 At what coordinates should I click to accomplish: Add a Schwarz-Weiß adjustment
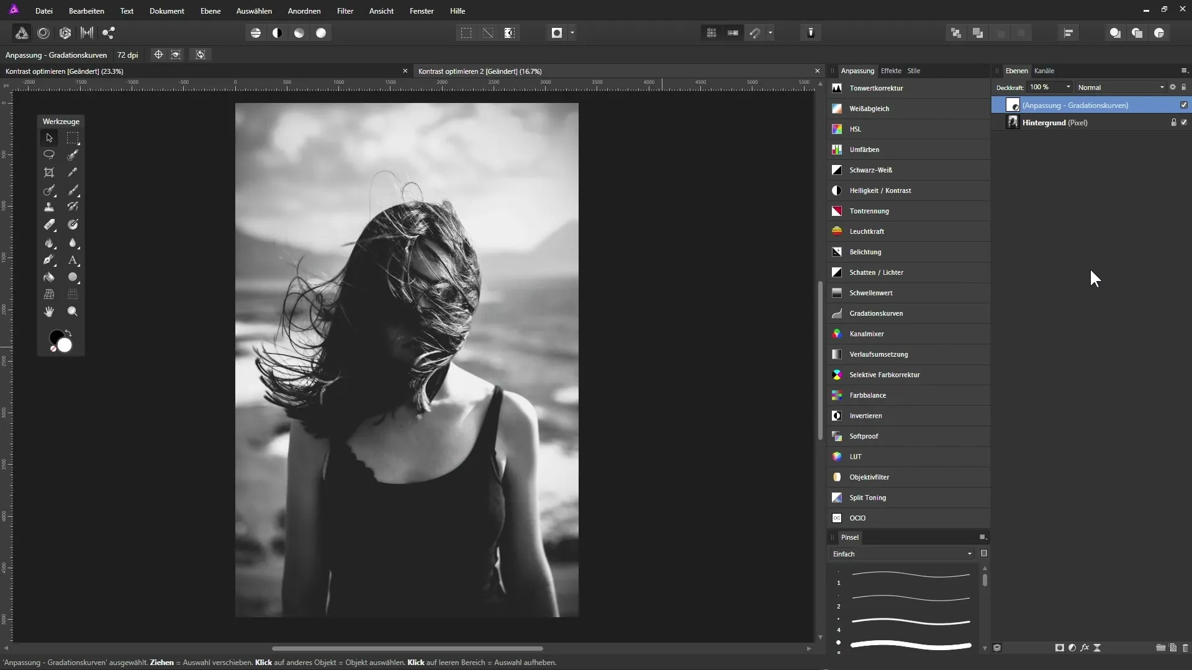909,170
